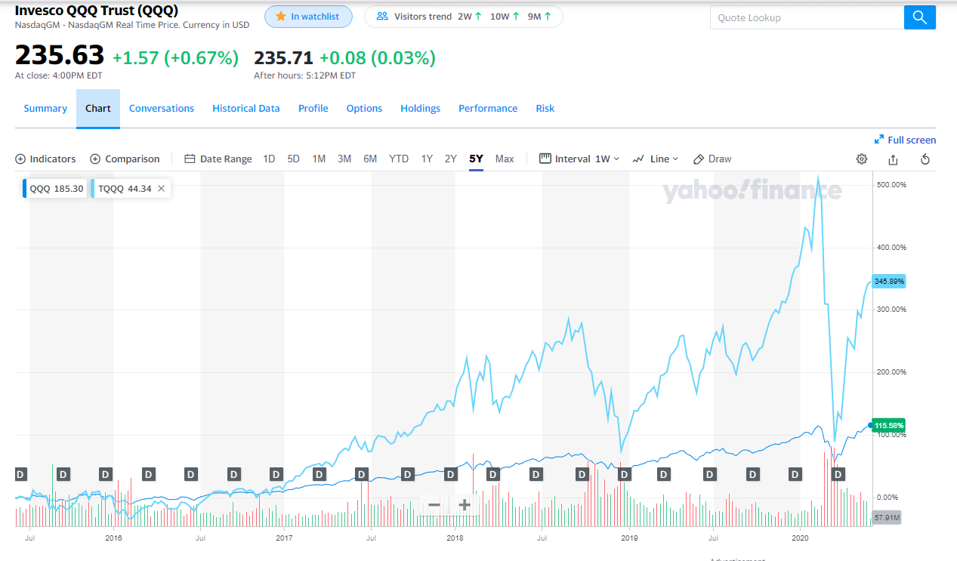Open the Holdings tab
The image size is (957, 561).
click(420, 109)
